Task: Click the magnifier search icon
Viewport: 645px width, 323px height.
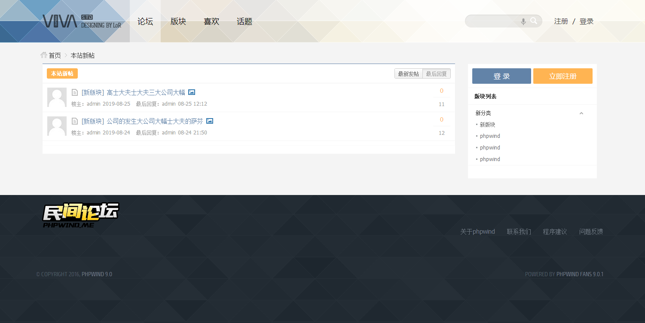Action: tap(534, 21)
